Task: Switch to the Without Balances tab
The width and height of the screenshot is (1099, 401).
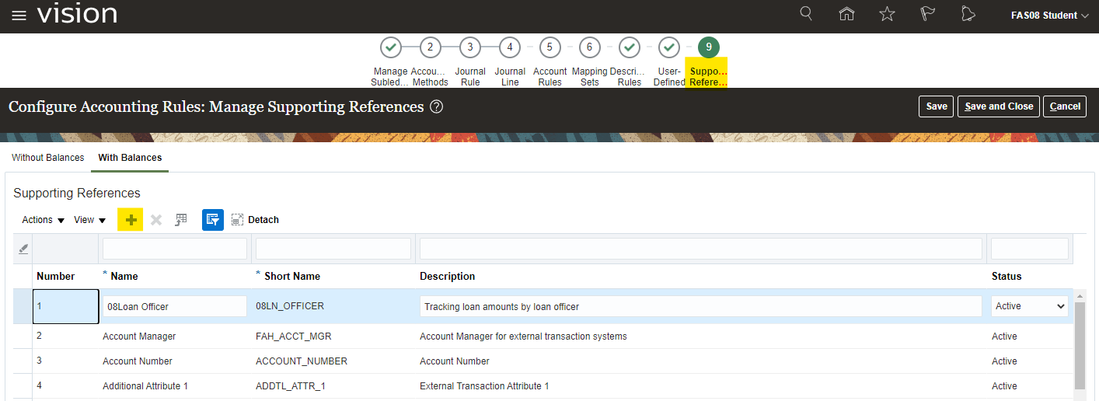Action: pyautogui.click(x=48, y=158)
